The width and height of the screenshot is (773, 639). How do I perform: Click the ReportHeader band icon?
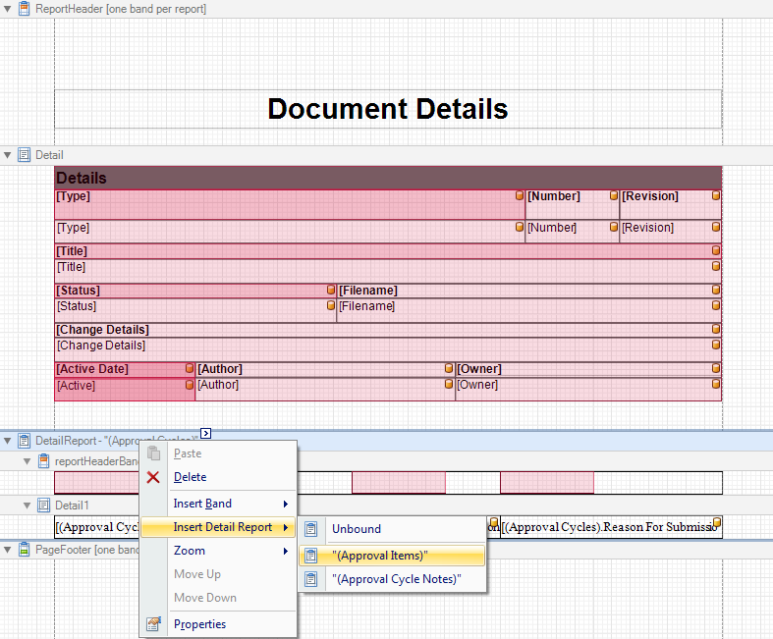(24, 9)
